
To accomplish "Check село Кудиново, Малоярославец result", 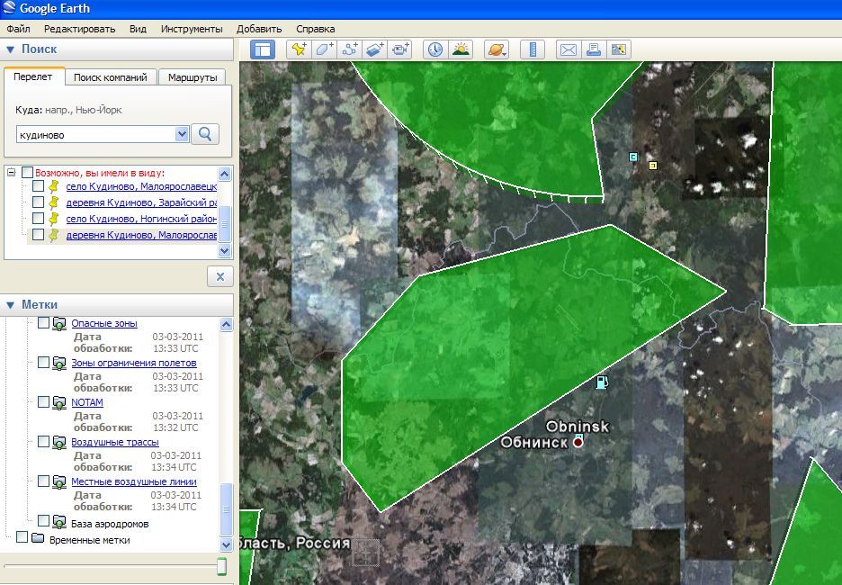I will tap(38, 186).
